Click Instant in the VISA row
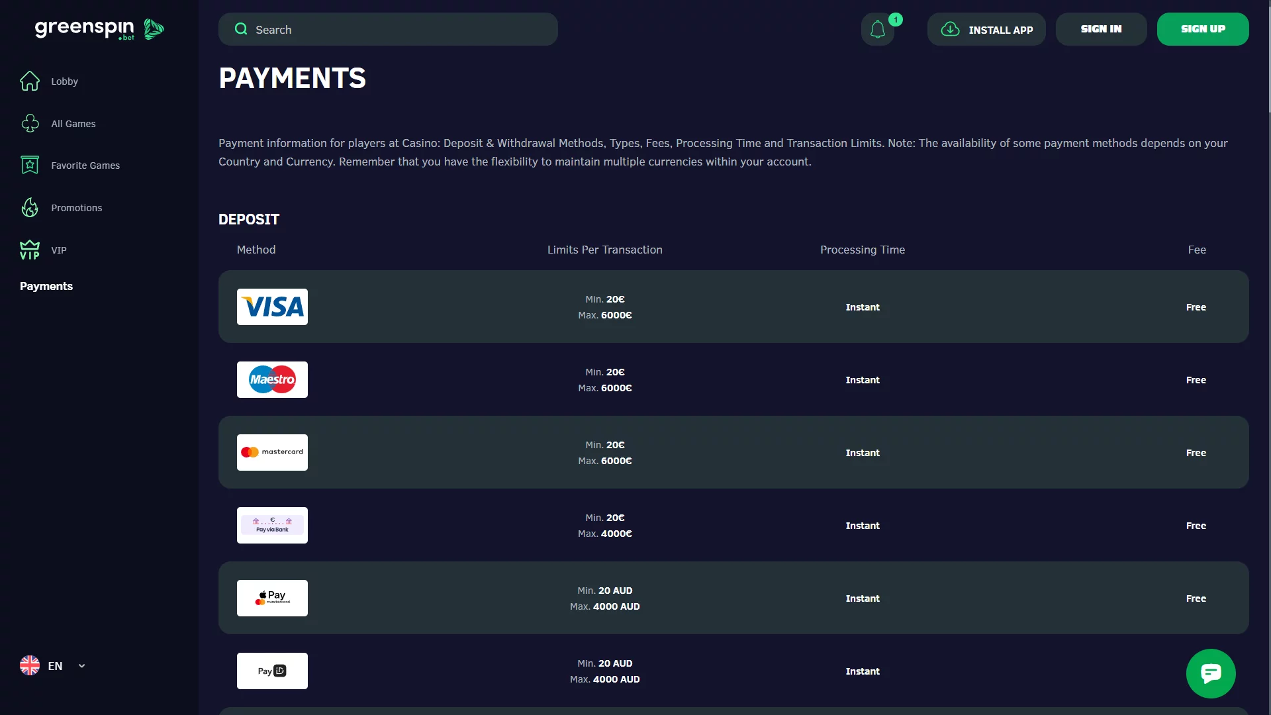The image size is (1271, 715). [x=863, y=307]
